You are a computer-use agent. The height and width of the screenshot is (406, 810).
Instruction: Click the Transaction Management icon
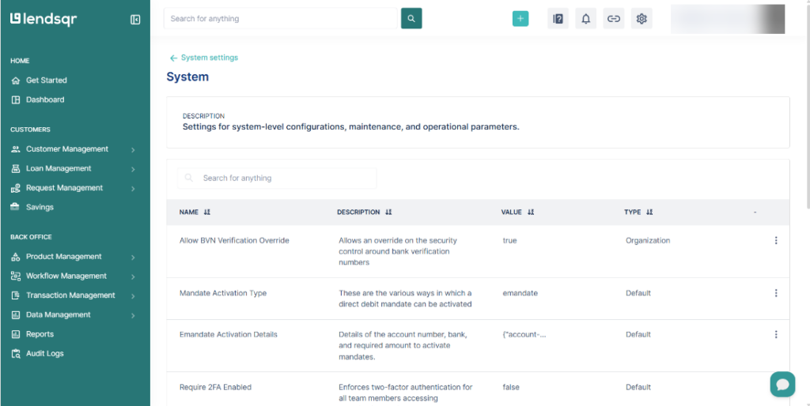pos(16,295)
